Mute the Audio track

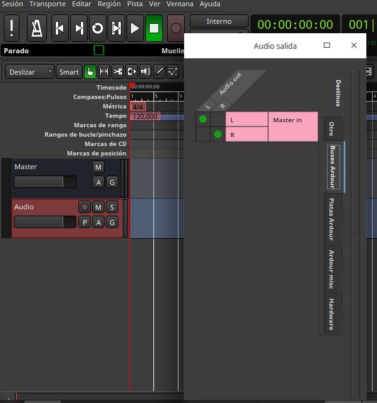click(x=98, y=207)
